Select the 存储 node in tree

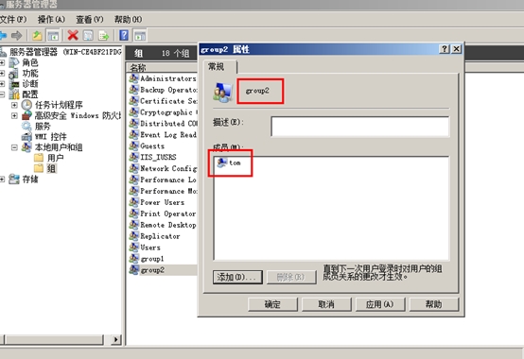[x=30, y=179]
